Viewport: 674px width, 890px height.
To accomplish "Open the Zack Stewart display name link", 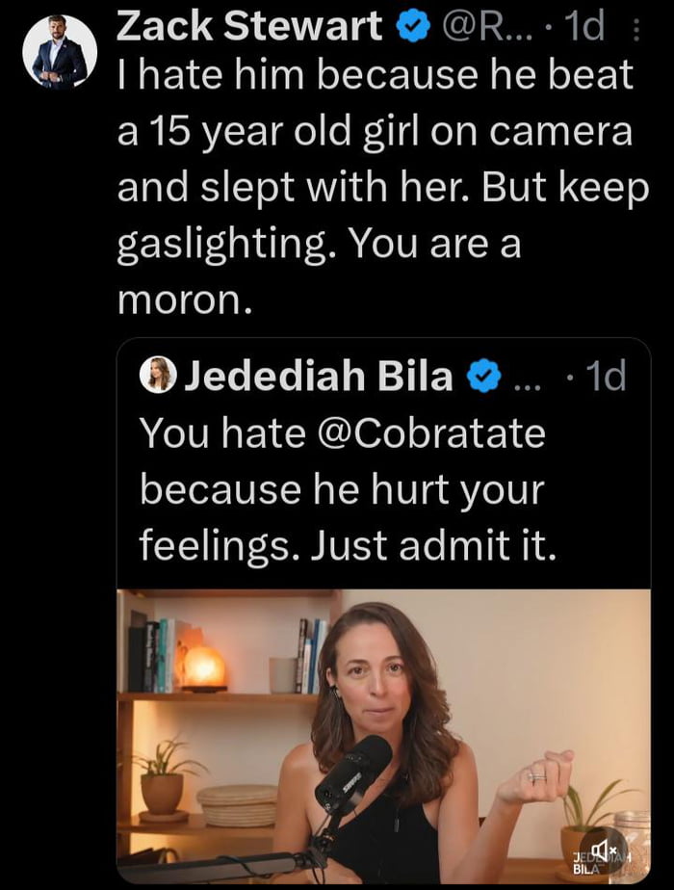I will 248,29.
